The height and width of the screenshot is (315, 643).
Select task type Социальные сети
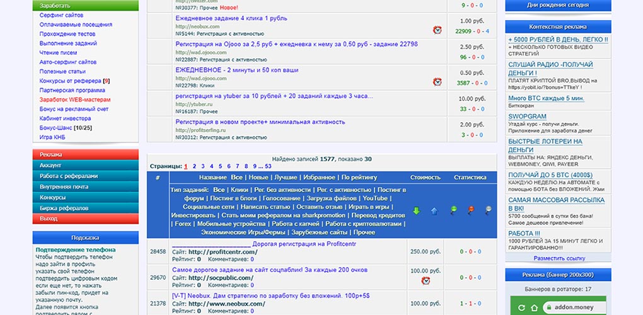[x=209, y=207]
